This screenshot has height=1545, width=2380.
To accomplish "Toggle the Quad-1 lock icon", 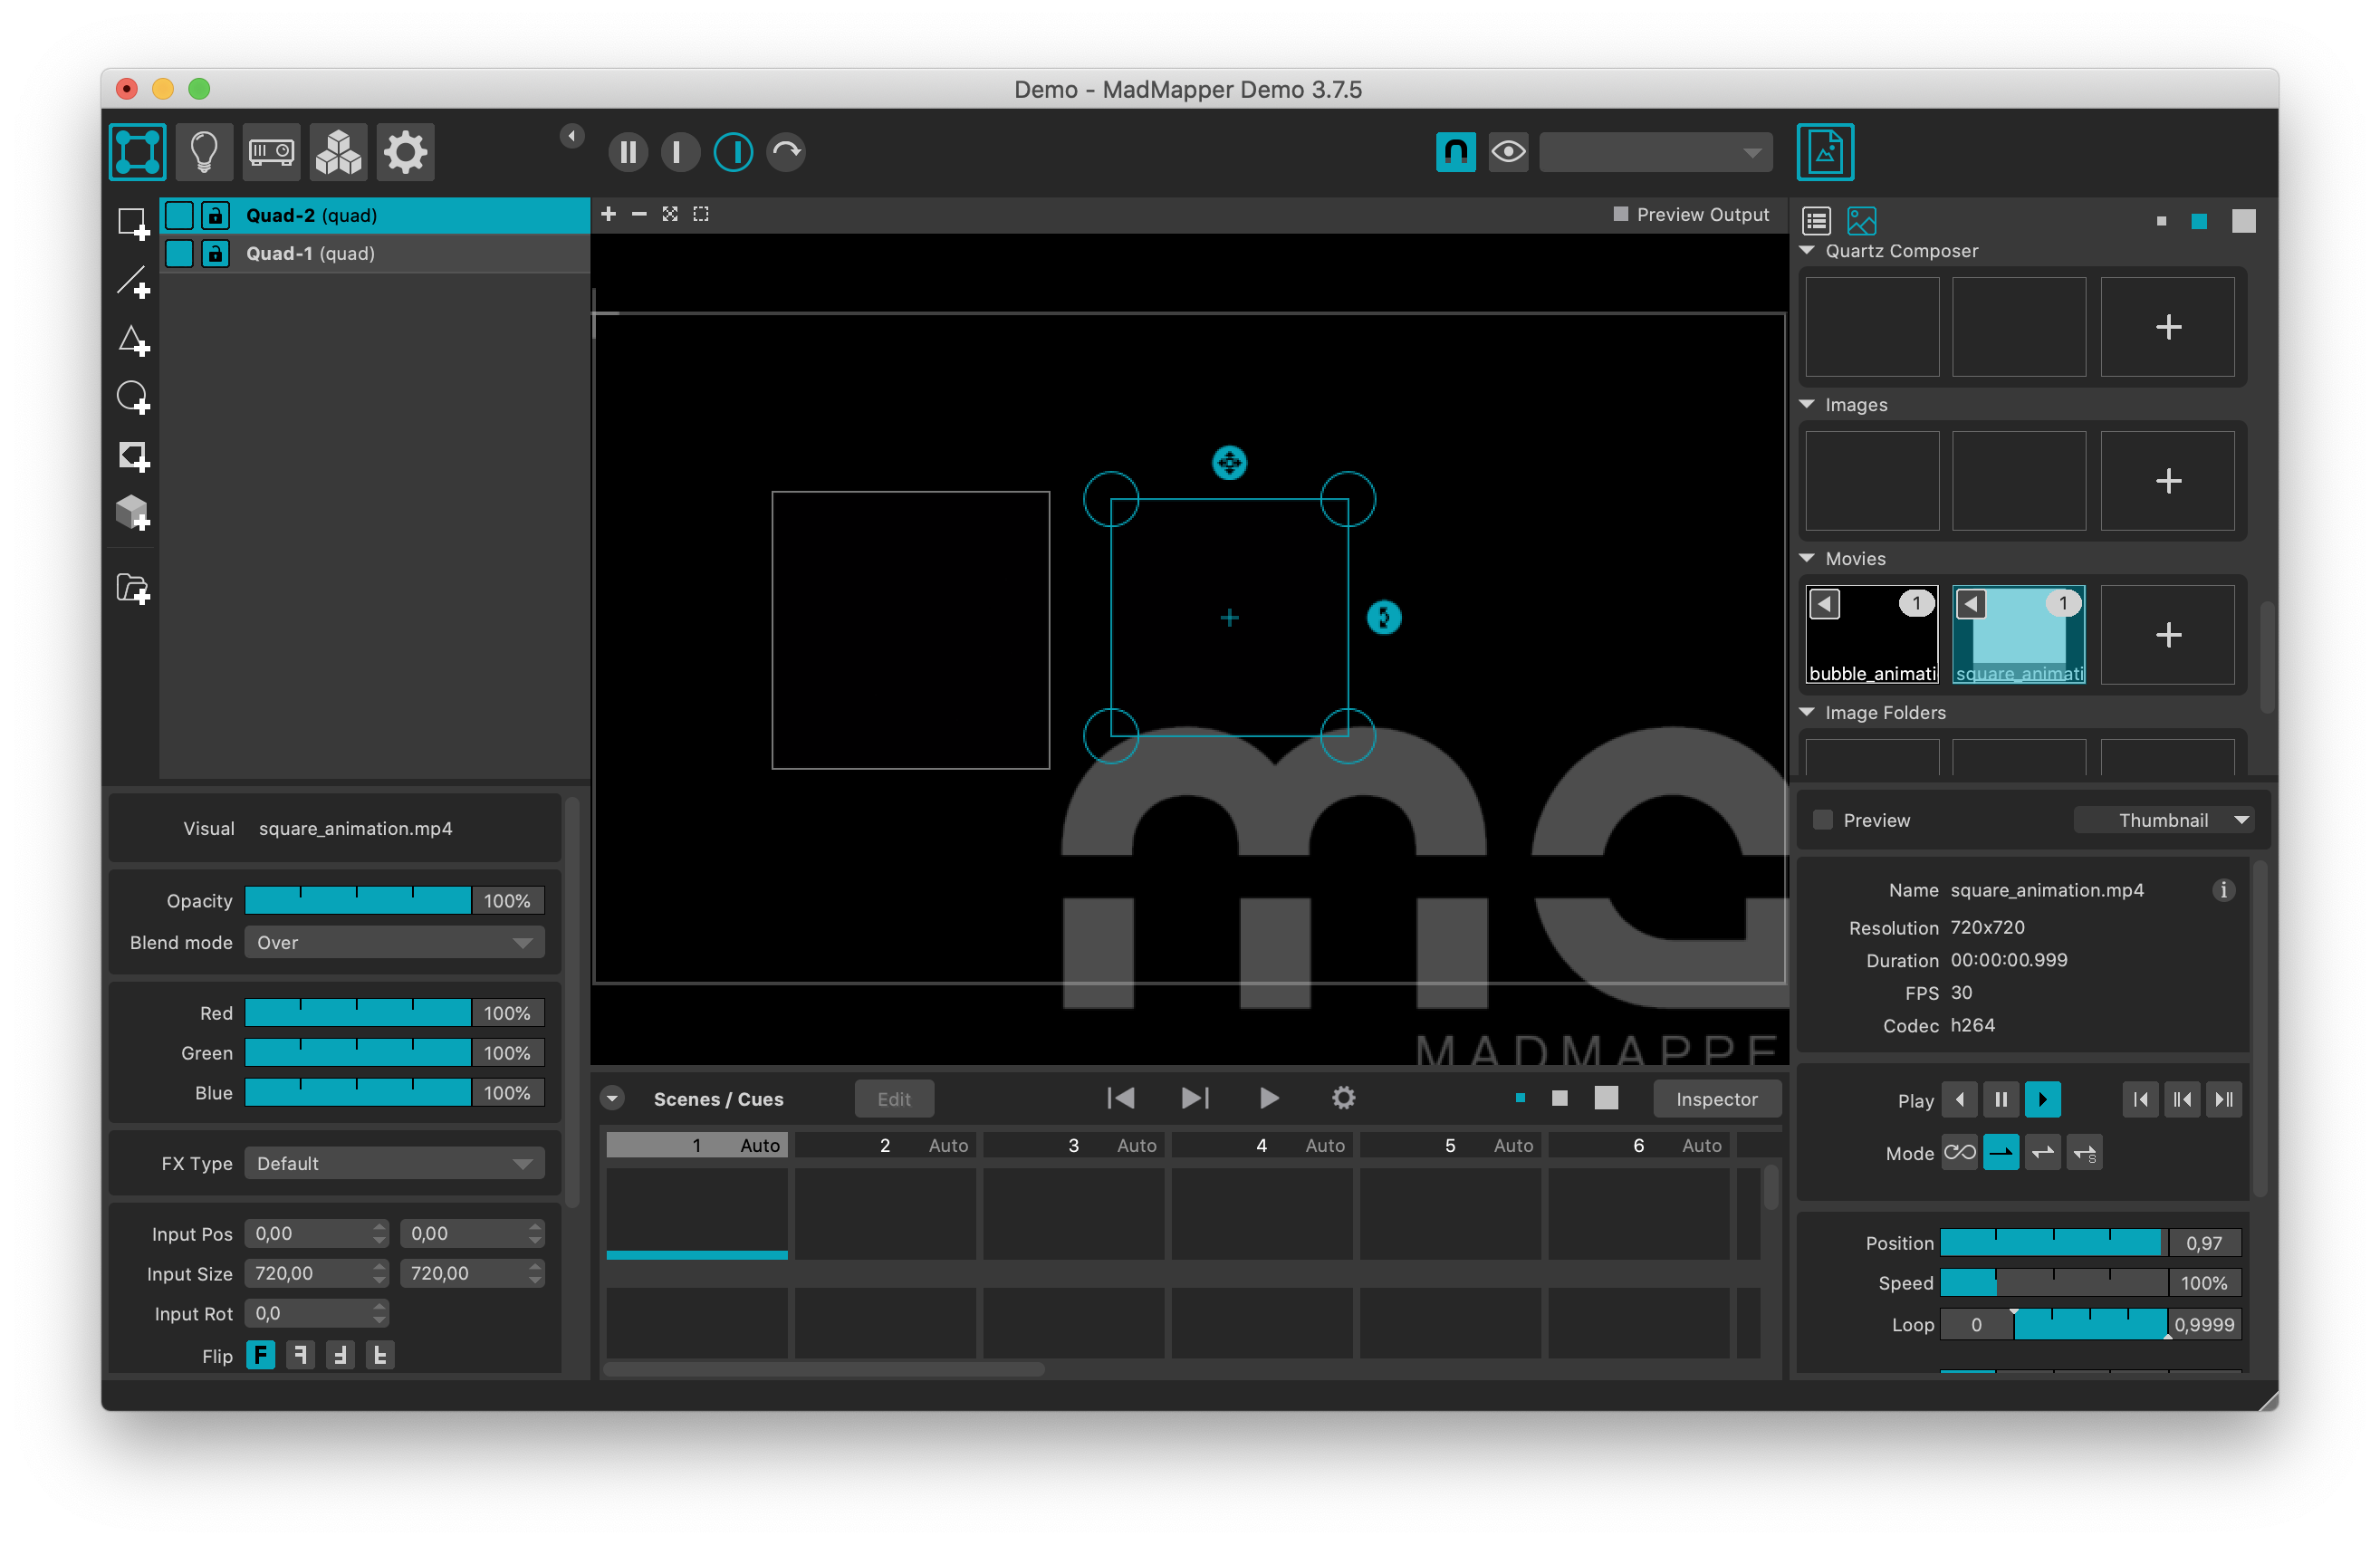I will [215, 253].
